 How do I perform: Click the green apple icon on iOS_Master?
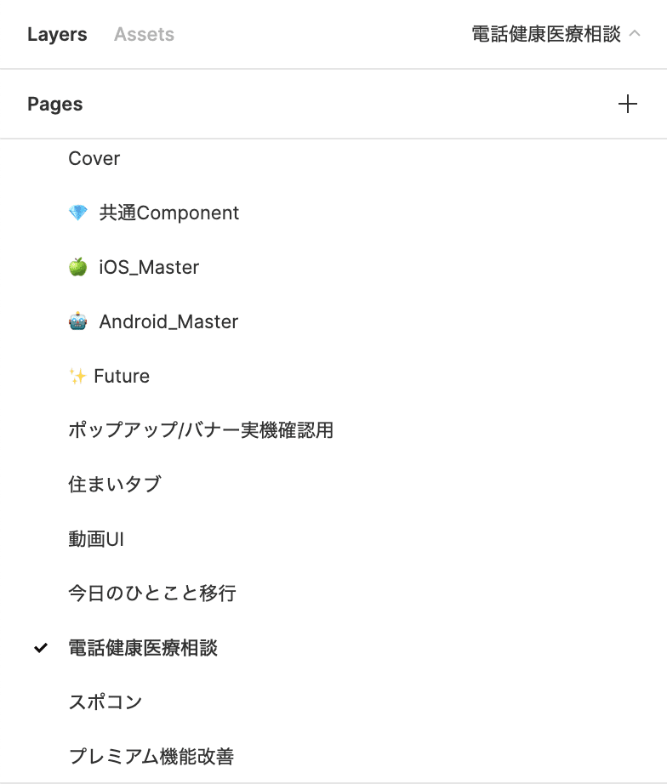[x=77, y=267]
